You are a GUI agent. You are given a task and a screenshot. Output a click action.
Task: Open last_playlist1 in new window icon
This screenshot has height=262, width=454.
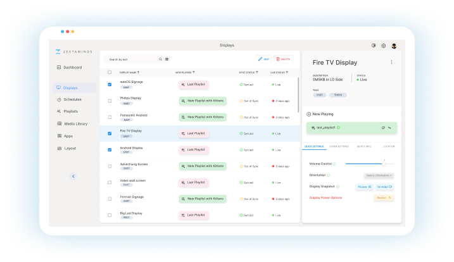tap(383, 128)
